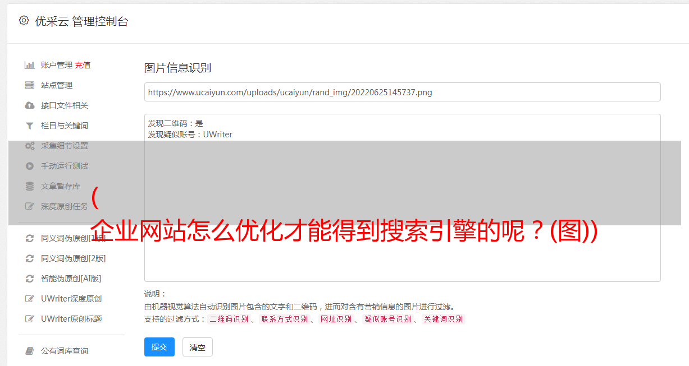Clear the form with the 清空 button
The height and width of the screenshot is (366, 689).
point(198,348)
